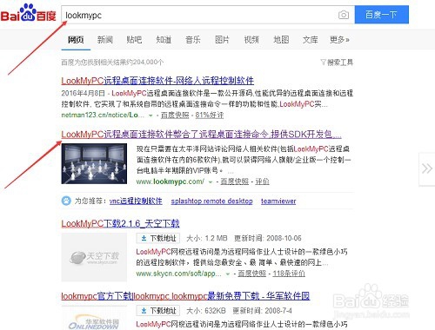Select text 更新时间: 2008-10-06
Viewport: 435px width, 330px height.
click(x=268, y=238)
